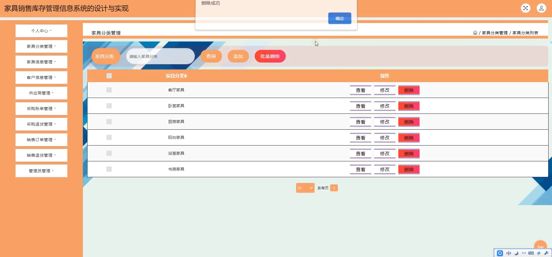The width and height of the screenshot is (552, 257).
Task: Open the soft keyboard icon in IME toolbar
Action: pyautogui.click(x=531, y=253)
